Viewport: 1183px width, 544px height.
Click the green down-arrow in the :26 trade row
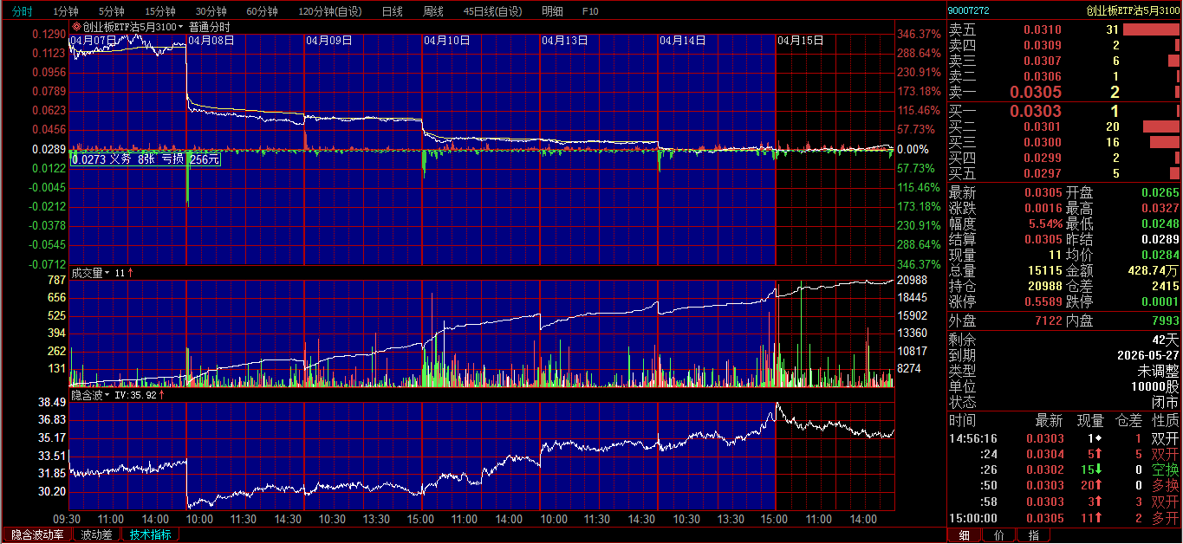pos(1122,470)
